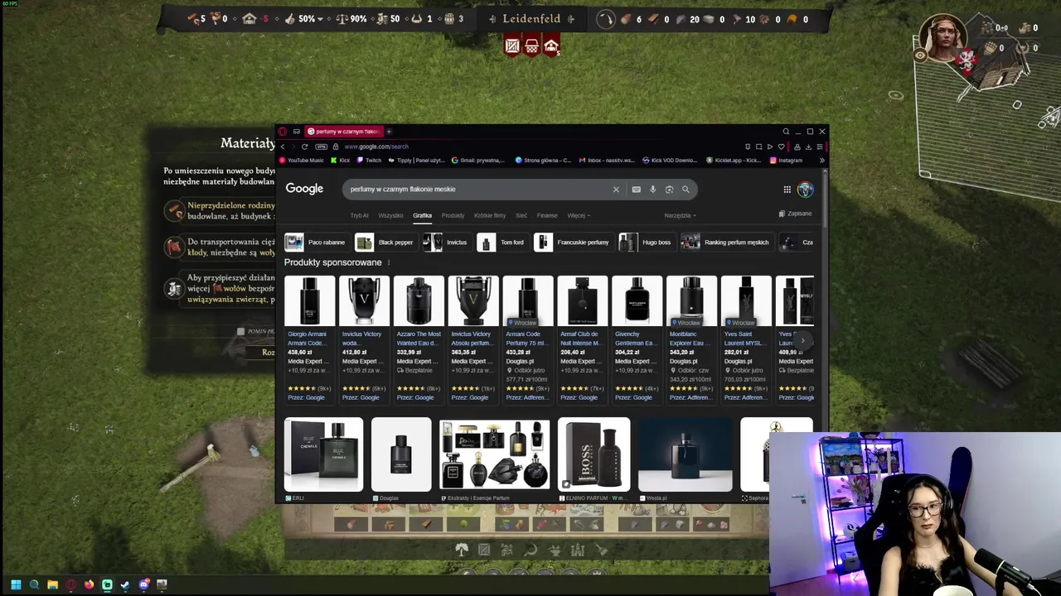The image size is (1061, 596).
Task: Open sponsored products options menu
Action: [x=388, y=262]
